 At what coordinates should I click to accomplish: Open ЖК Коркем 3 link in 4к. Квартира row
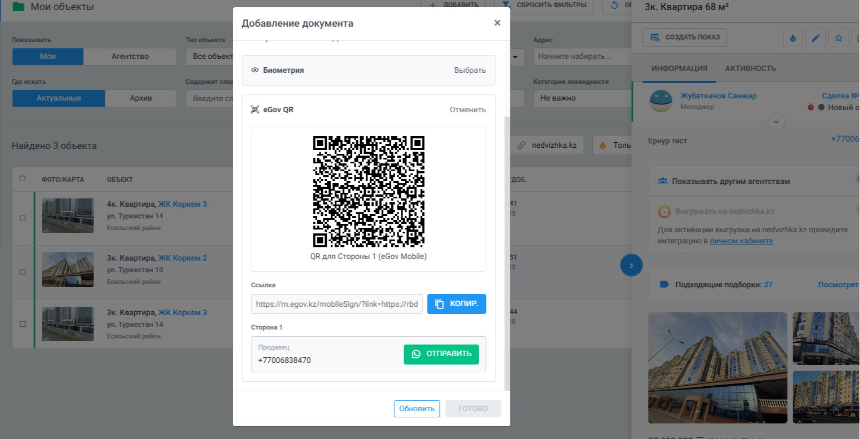(x=183, y=204)
